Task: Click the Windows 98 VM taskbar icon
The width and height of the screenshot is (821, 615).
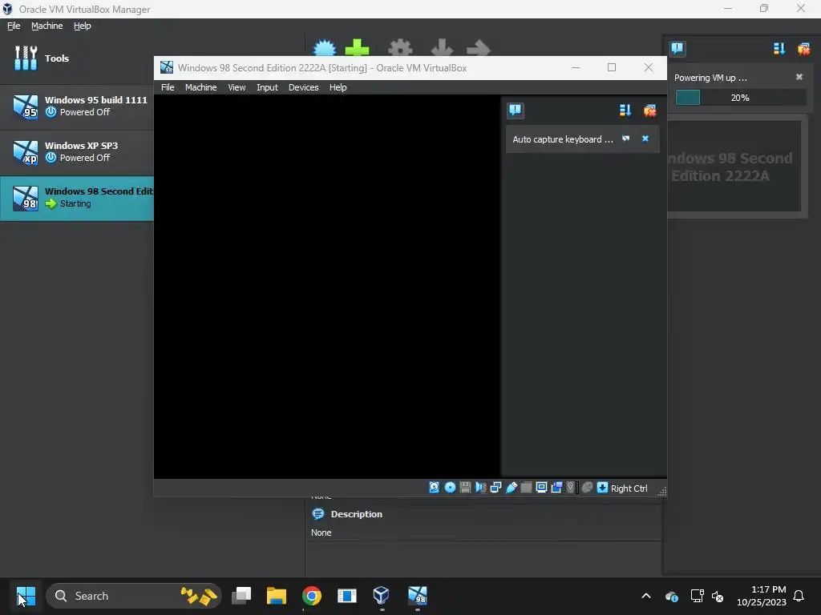Action: 417,596
